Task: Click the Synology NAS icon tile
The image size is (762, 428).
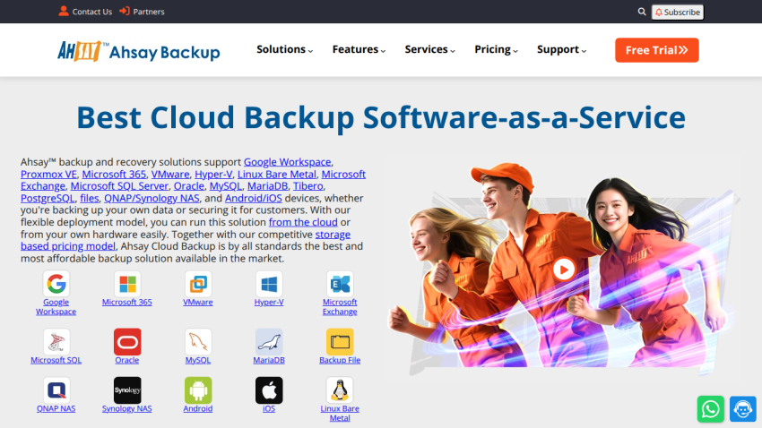Action: 127,390
